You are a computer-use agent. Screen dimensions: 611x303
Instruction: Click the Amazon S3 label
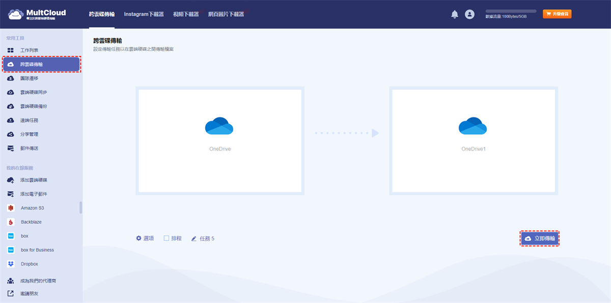click(33, 208)
